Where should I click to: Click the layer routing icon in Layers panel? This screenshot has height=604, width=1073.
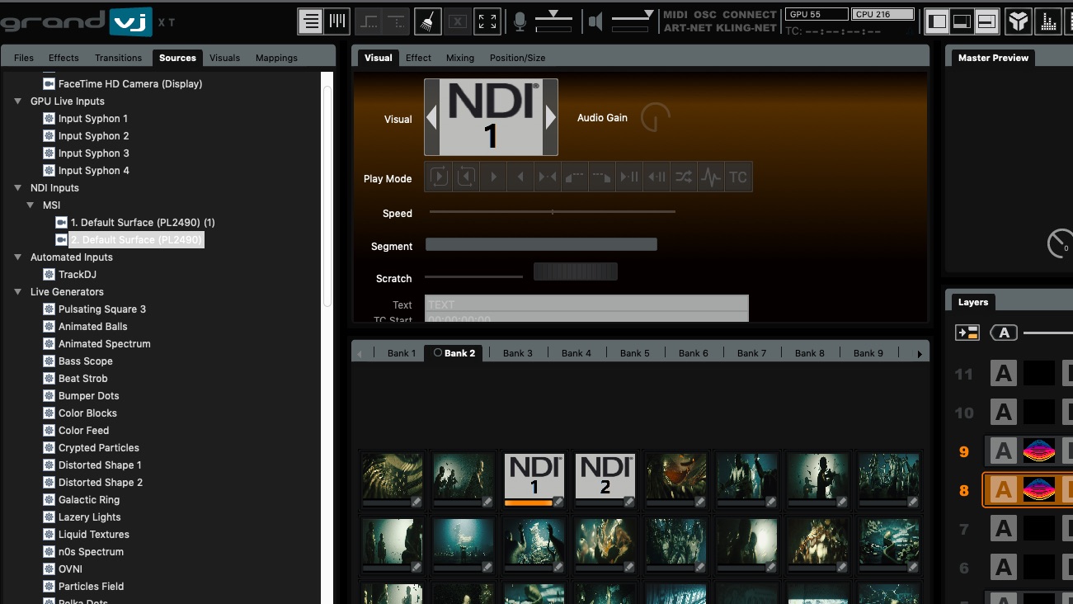pyautogui.click(x=967, y=333)
